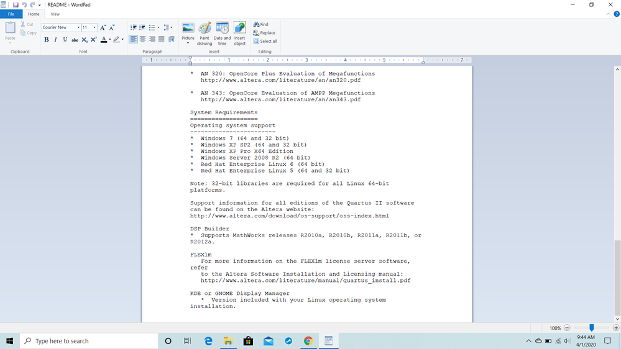The image size is (621, 349).
Task: Click Find in Editing group
Action: pos(261,24)
